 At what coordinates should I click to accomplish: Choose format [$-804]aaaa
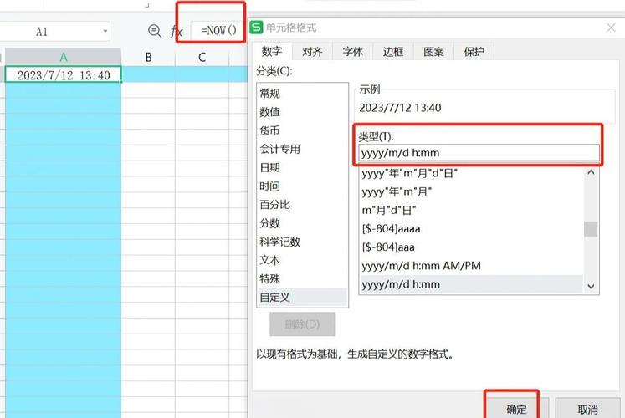[x=472, y=229]
